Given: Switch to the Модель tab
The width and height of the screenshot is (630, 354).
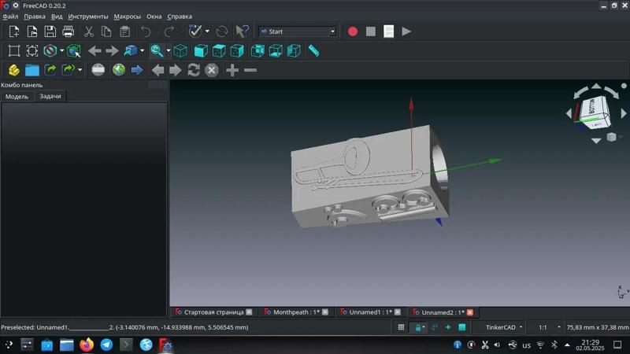Looking at the screenshot, I should (17, 96).
